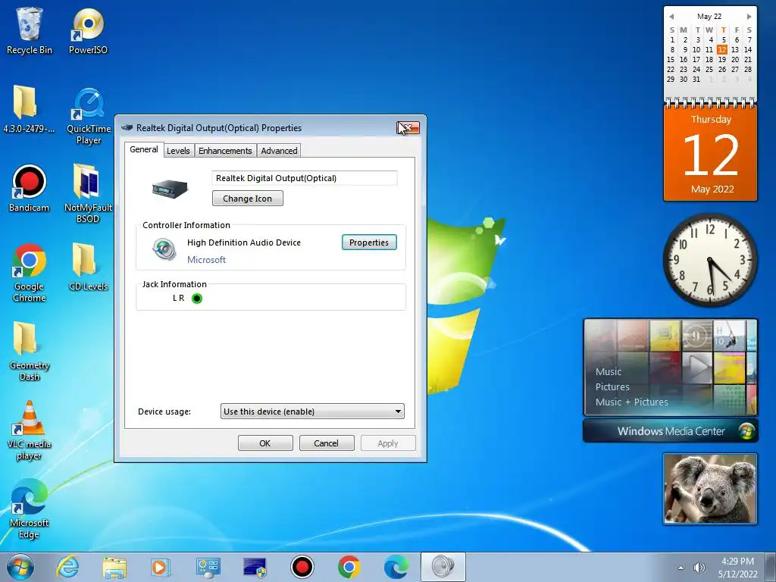Open Pictures in Media Center gadget

tap(612, 387)
